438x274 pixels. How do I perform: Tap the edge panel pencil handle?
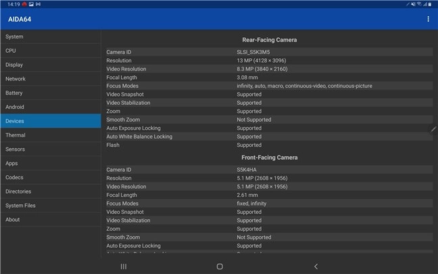tap(433, 129)
